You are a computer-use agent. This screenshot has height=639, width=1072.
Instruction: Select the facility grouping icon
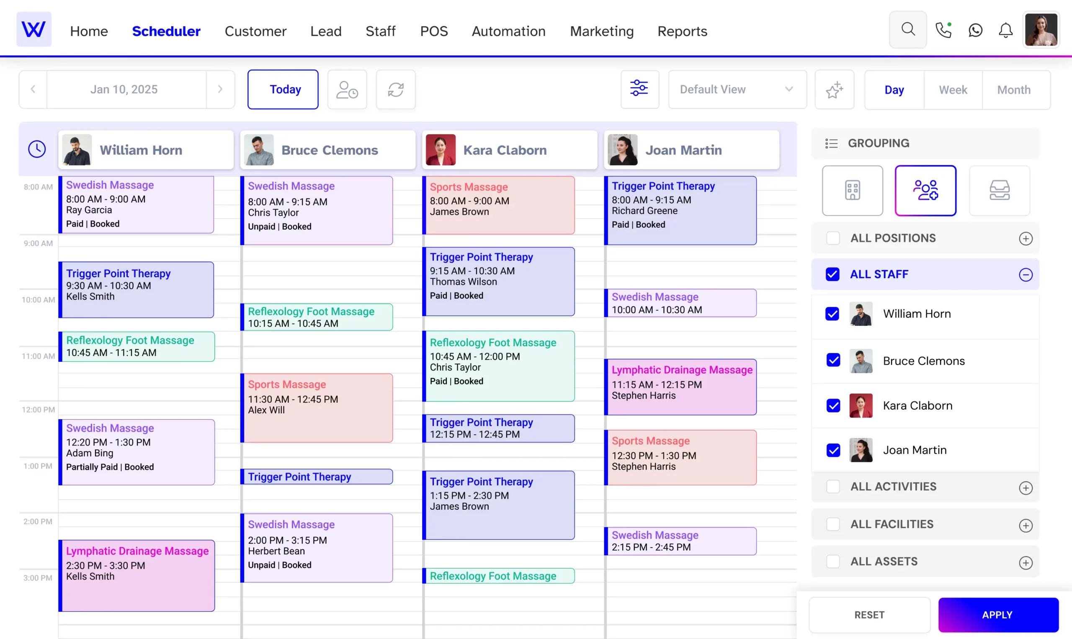point(852,190)
